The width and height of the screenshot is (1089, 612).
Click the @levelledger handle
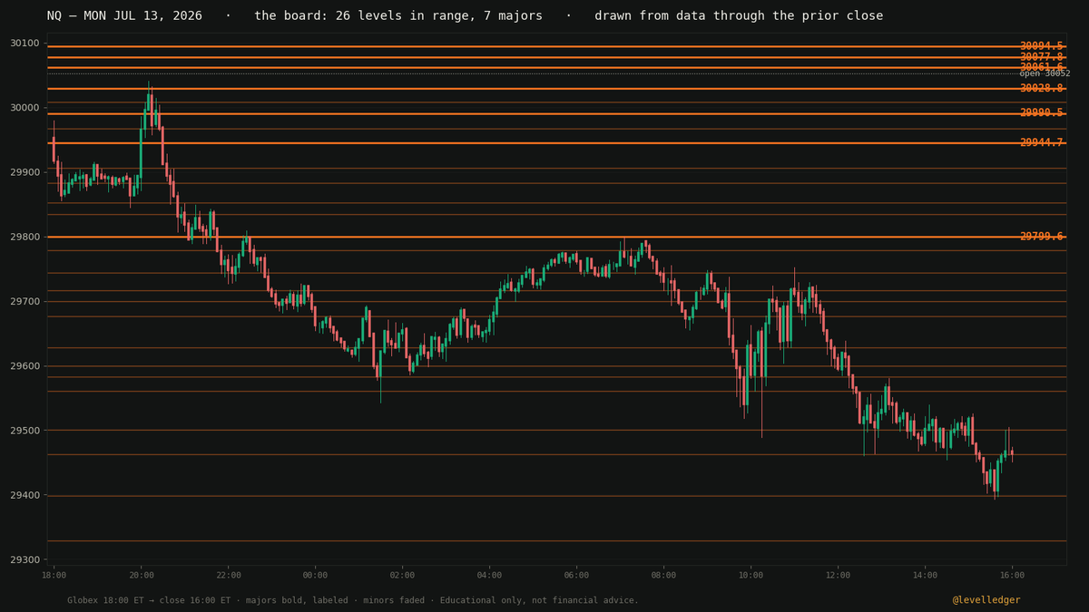click(x=986, y=600)
